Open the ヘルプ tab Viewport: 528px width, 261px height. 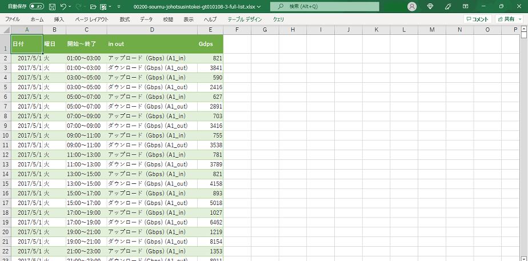tap(210, 19)
